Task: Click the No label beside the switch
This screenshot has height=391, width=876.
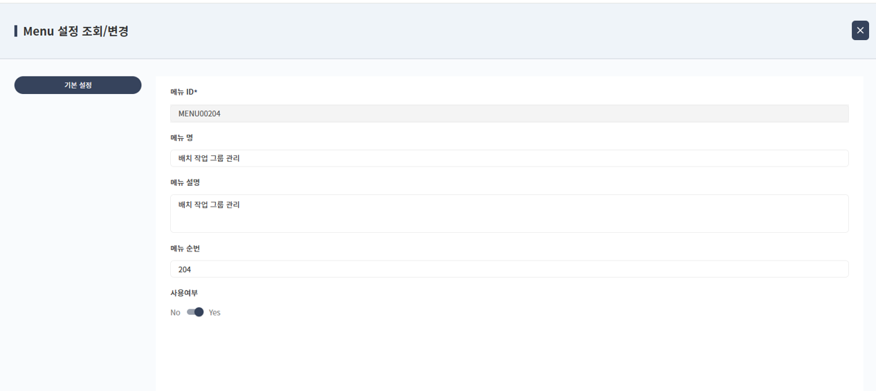Action: pos(175,312)
